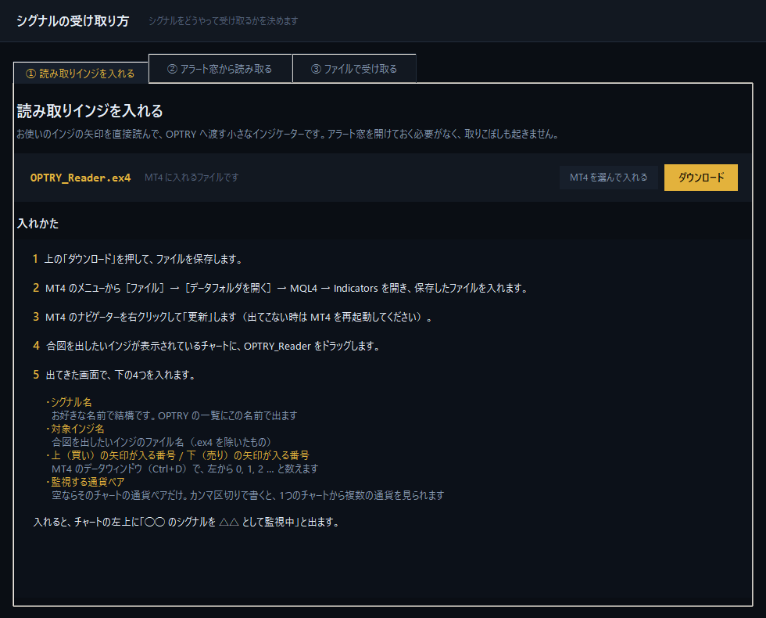The width and height of the screenshot is (766, 618).
Task: Click the ・監視する通貨ペア bullet label
Action: coord(85,482)
